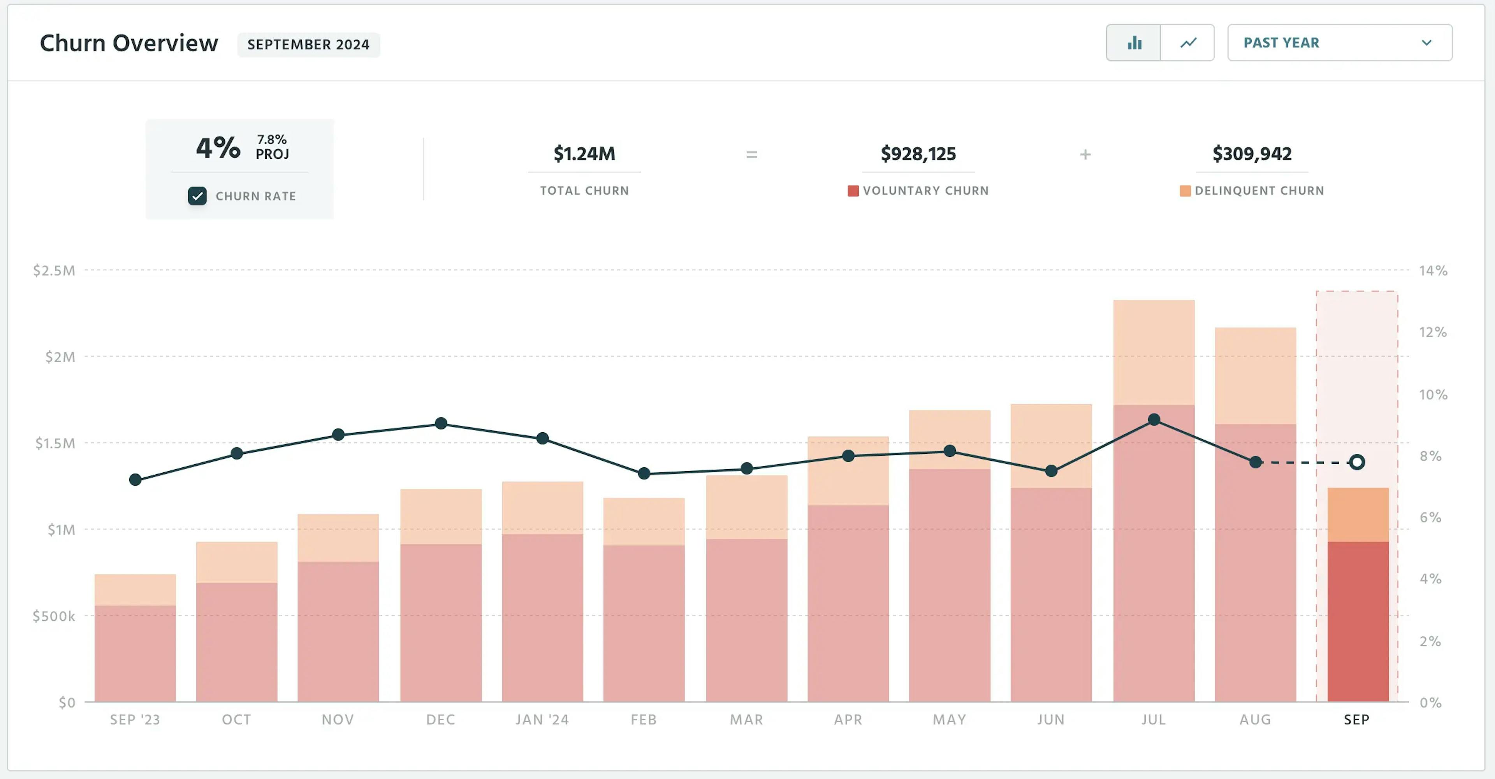Switch to bar chart view
This screenshot has height=779, width=1495.
[x=1133, y=42]
